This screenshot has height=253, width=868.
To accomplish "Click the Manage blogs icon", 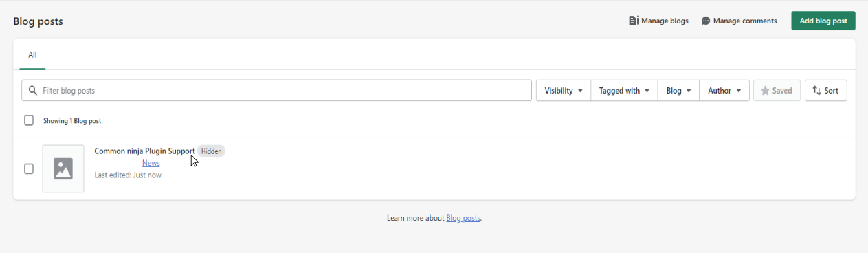I will 634,21.
